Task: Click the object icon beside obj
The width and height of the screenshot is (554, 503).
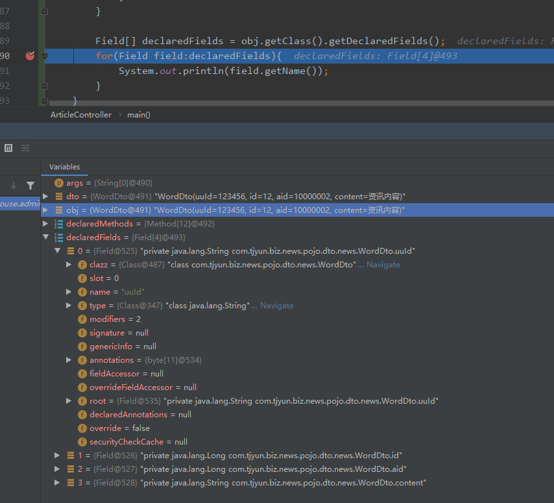Action: (59, 210)
